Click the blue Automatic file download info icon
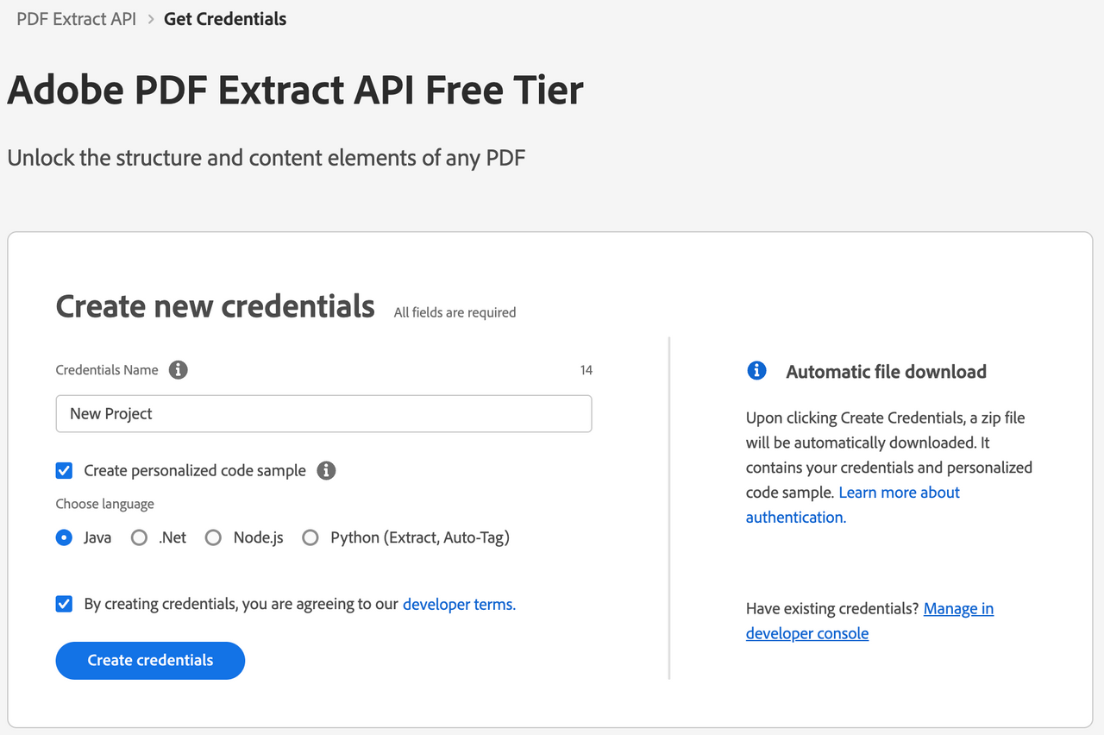 click(756, 371)
